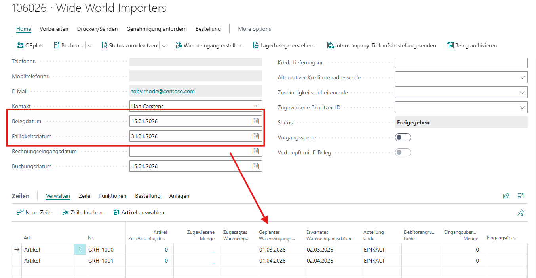Screen dimensions: 536x278
Task: Click Neue Zeile button
Action: coord(34,212)
